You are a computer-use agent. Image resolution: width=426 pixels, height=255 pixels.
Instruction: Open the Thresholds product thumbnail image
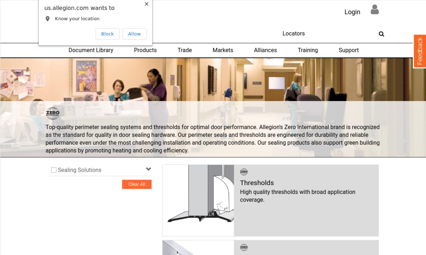pos(198,200)
